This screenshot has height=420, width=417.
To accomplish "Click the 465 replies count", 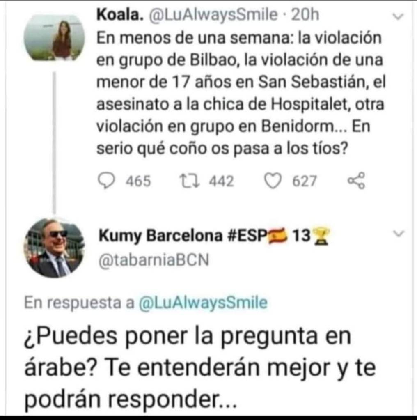I will click(x=138, y=181).
